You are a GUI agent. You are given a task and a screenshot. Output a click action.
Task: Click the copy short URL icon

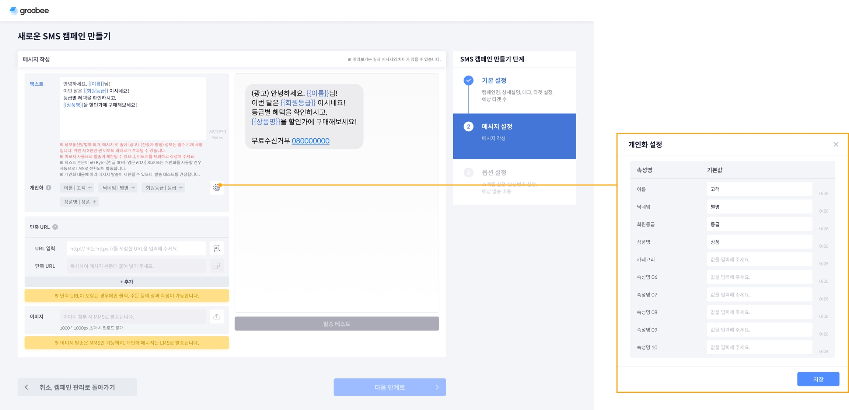coord(217,266)
